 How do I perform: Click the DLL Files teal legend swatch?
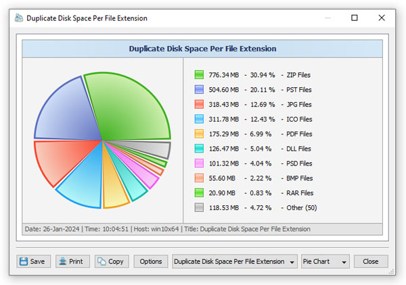pyautogui.click(x=199, y=149)
